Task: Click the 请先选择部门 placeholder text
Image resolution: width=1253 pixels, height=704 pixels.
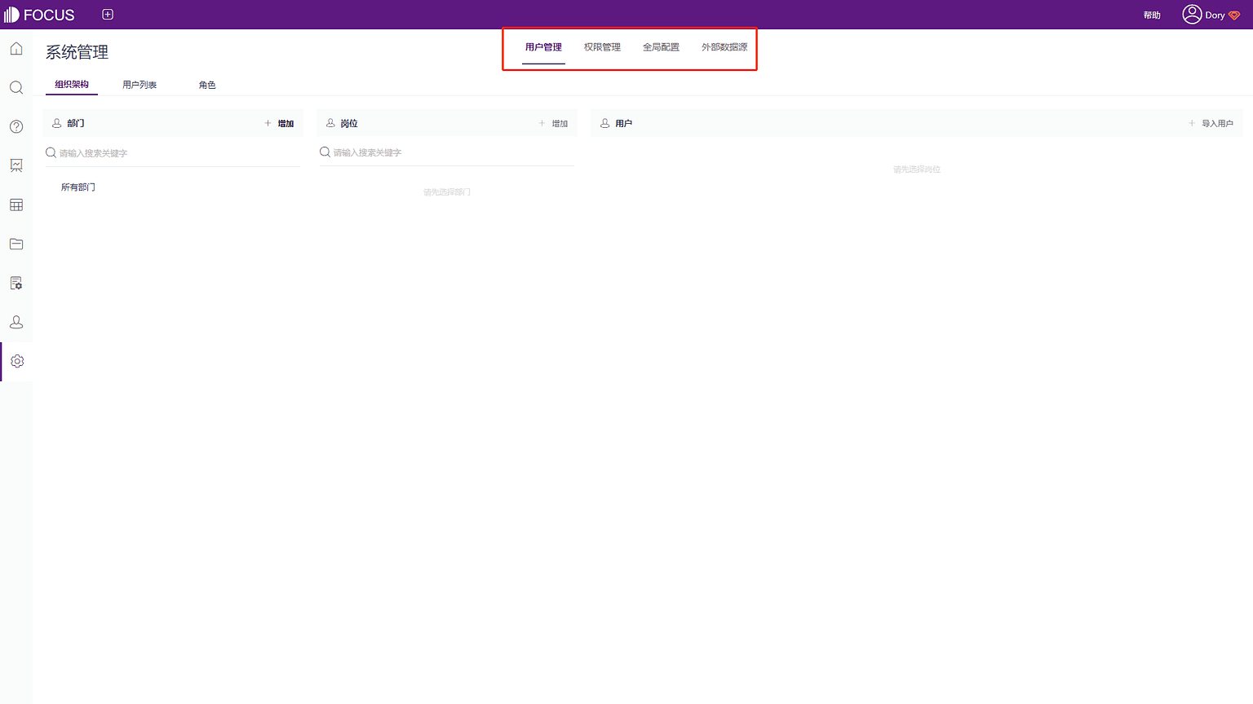Action: click(447, 192)
